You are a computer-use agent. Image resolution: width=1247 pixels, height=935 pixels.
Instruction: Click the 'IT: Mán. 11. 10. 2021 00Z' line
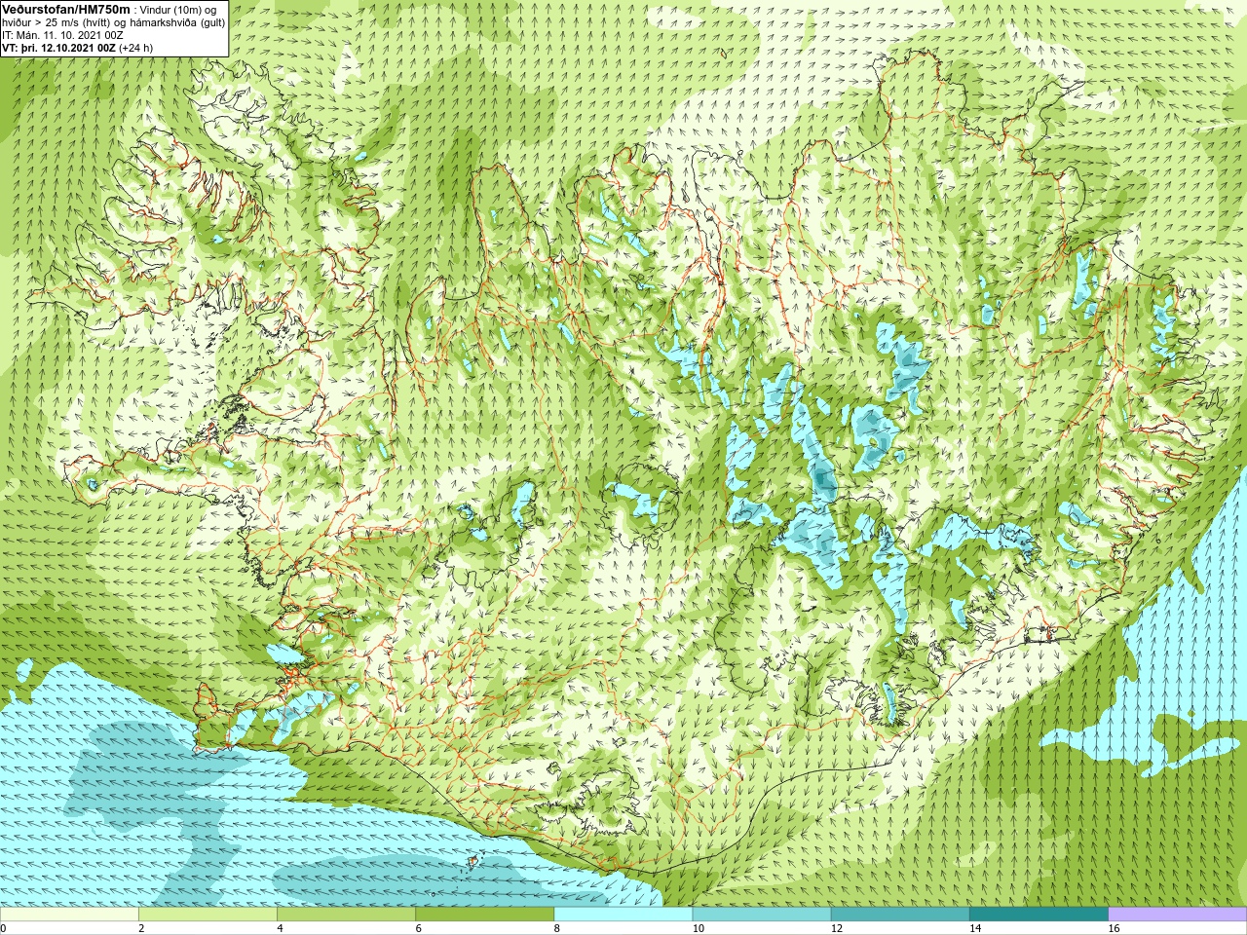(x=62, y=35)
